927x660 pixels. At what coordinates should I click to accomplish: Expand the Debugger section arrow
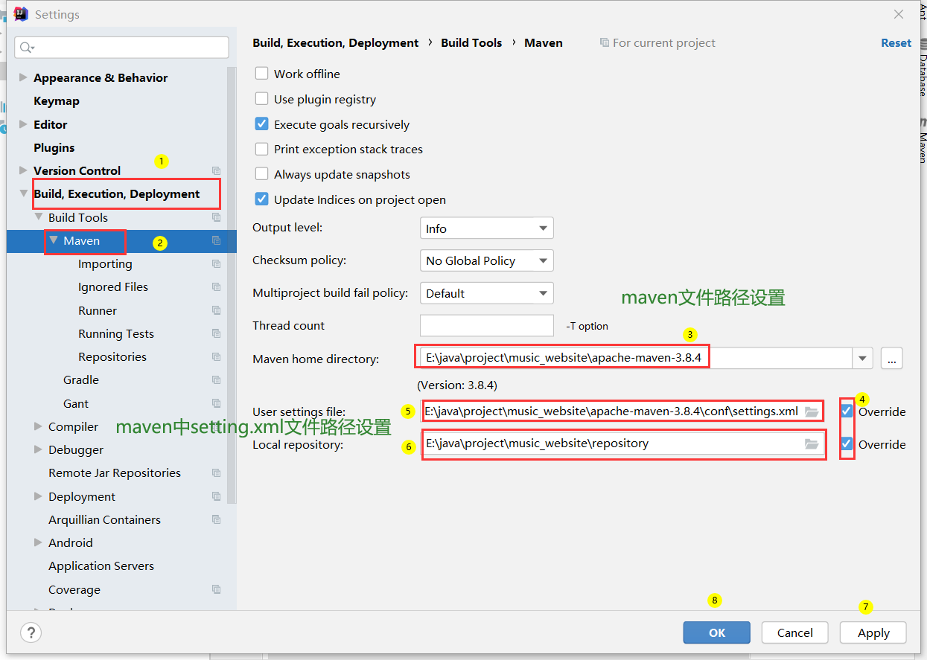[x=38, y=449]
